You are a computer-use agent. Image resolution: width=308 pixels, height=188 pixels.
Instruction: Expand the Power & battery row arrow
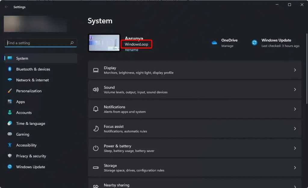[x=295, y=148]
